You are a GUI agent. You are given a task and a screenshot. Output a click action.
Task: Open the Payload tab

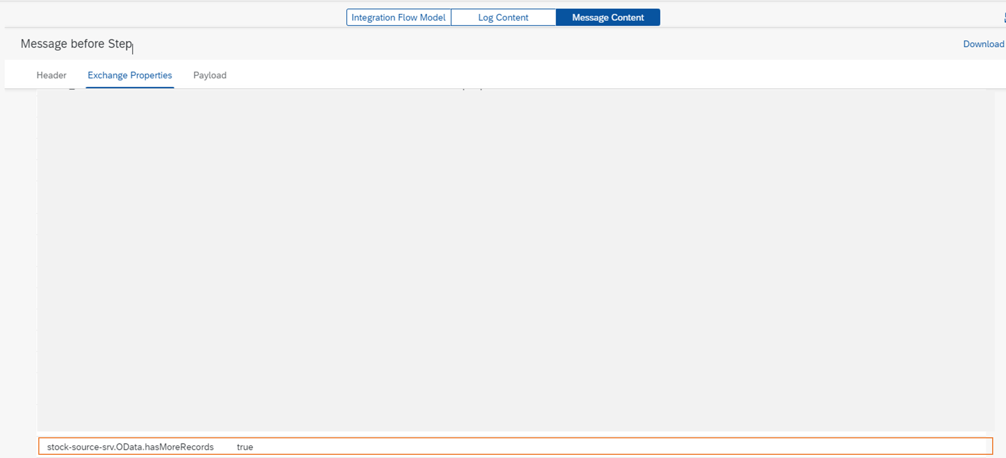pyautogui.click(x=210, y=75)
